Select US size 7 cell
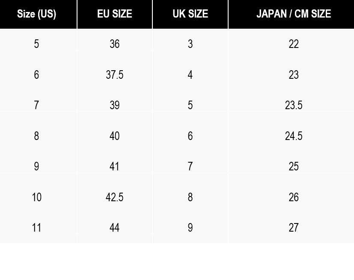 coord(36,105)
